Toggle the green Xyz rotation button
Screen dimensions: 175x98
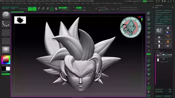(x=149, y=54)
